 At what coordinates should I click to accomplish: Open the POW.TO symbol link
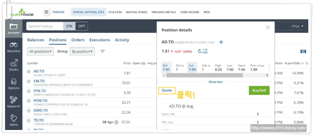40,100
